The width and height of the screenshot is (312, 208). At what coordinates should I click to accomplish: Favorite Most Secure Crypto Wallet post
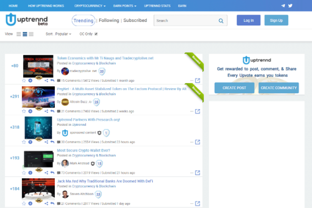[x=24, y=173]
